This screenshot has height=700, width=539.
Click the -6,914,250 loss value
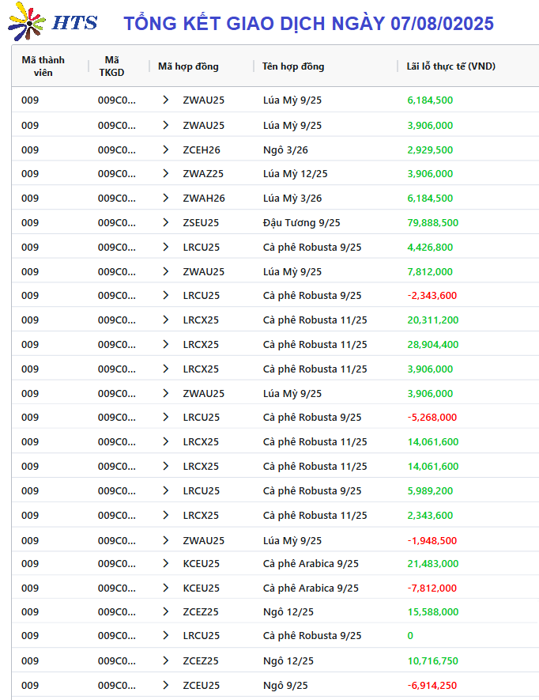click(432, 686)
